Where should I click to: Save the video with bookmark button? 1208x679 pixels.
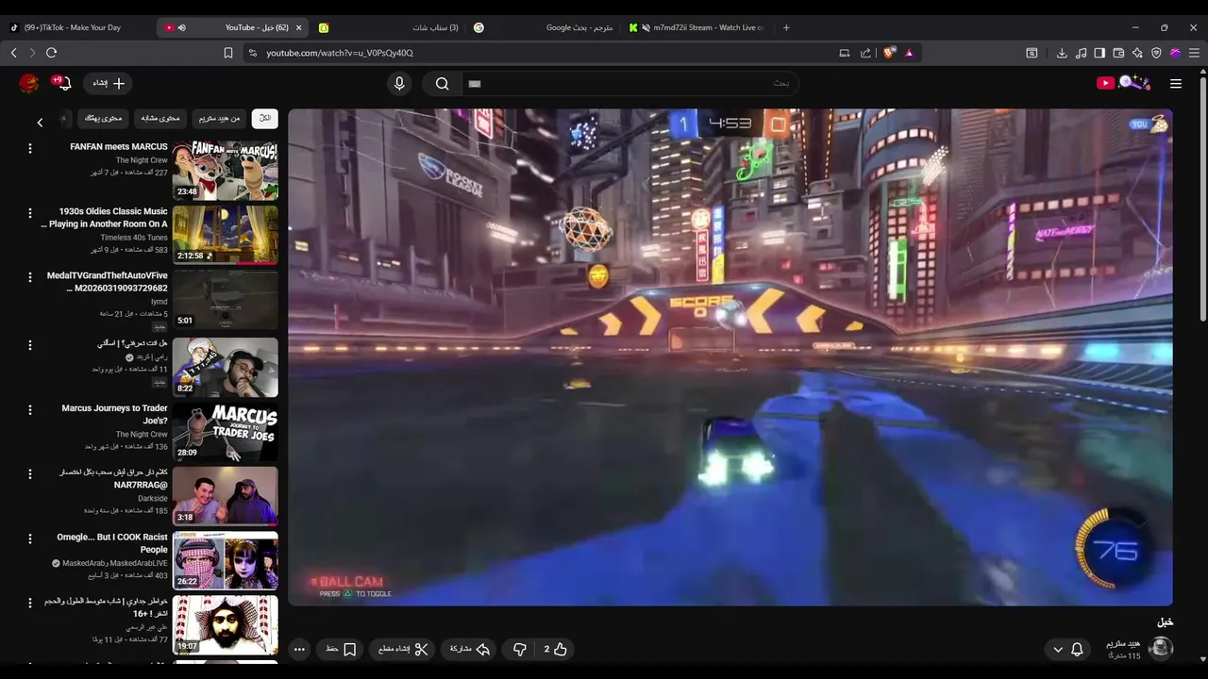(x=342, y=649)
